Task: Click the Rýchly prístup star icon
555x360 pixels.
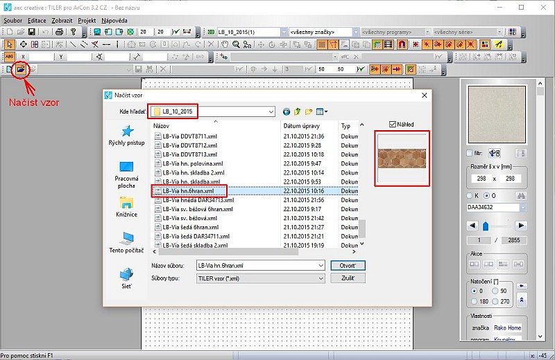Action: point(127,132)
